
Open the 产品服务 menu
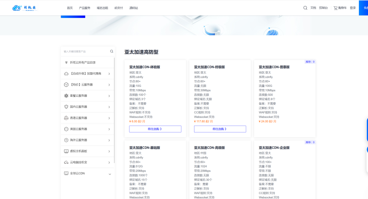click(x=84, y=8)
